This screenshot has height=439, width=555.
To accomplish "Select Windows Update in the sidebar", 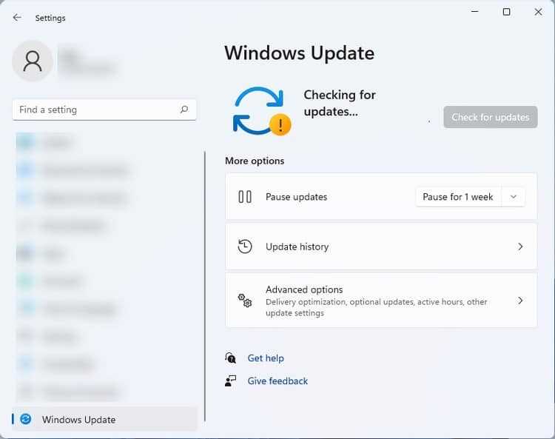I will tap(104, 419).
